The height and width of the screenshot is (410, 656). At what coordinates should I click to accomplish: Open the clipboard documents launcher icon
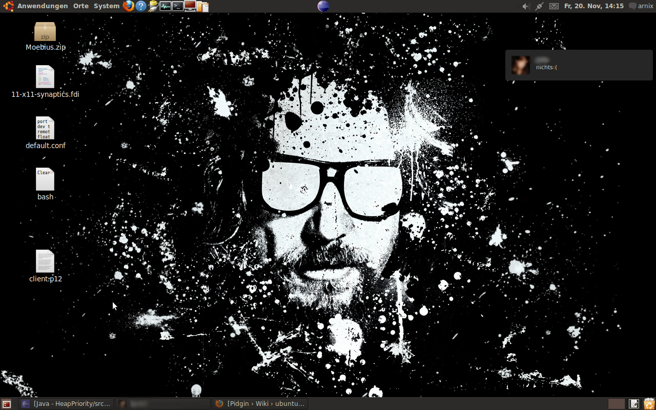point(202,6)
